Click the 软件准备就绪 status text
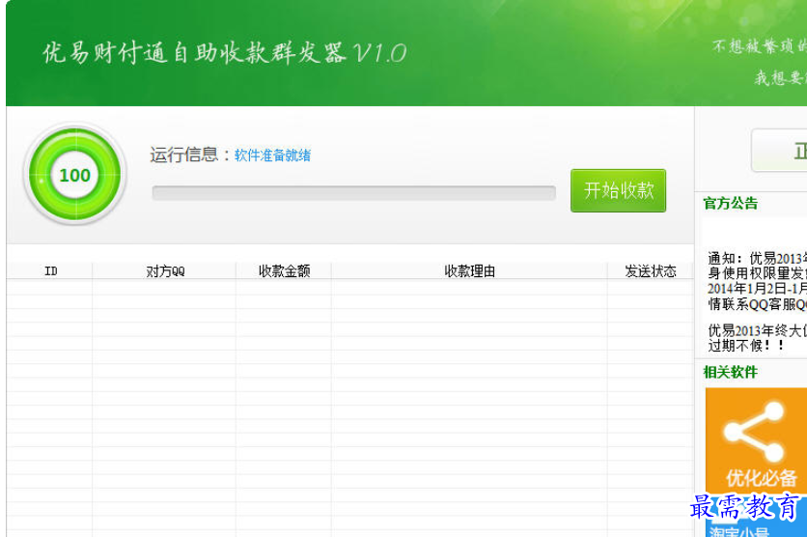 point(272,155)
